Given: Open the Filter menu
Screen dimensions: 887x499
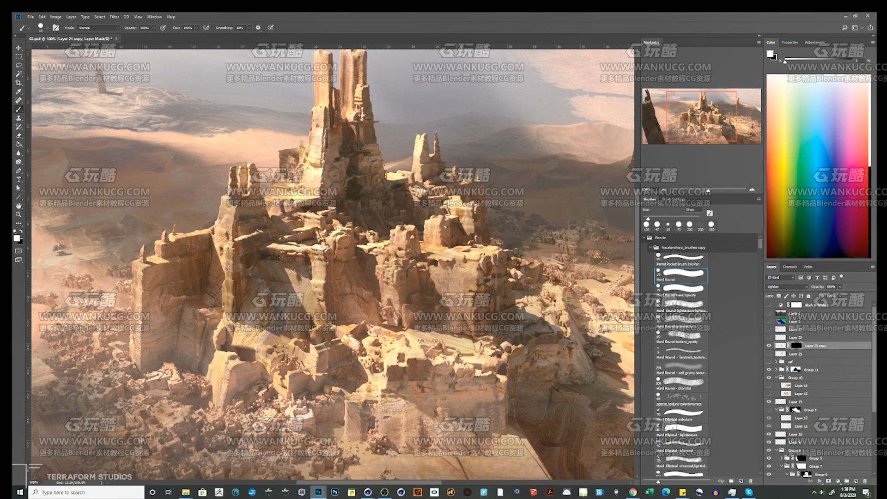Looking at the screenshot, I should (x=114, y=17).
